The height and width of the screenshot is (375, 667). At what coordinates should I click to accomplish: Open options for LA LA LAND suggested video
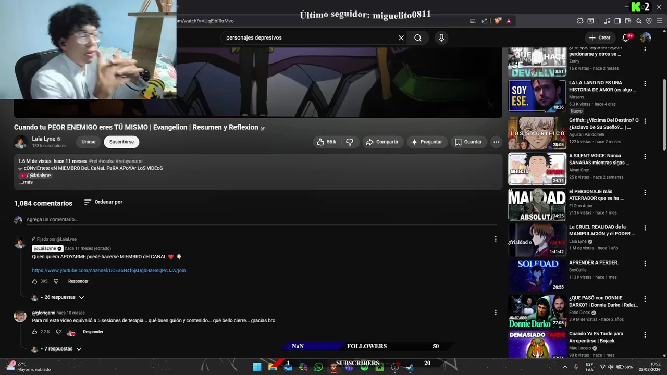pyautogui.click(x=645, y=84)
